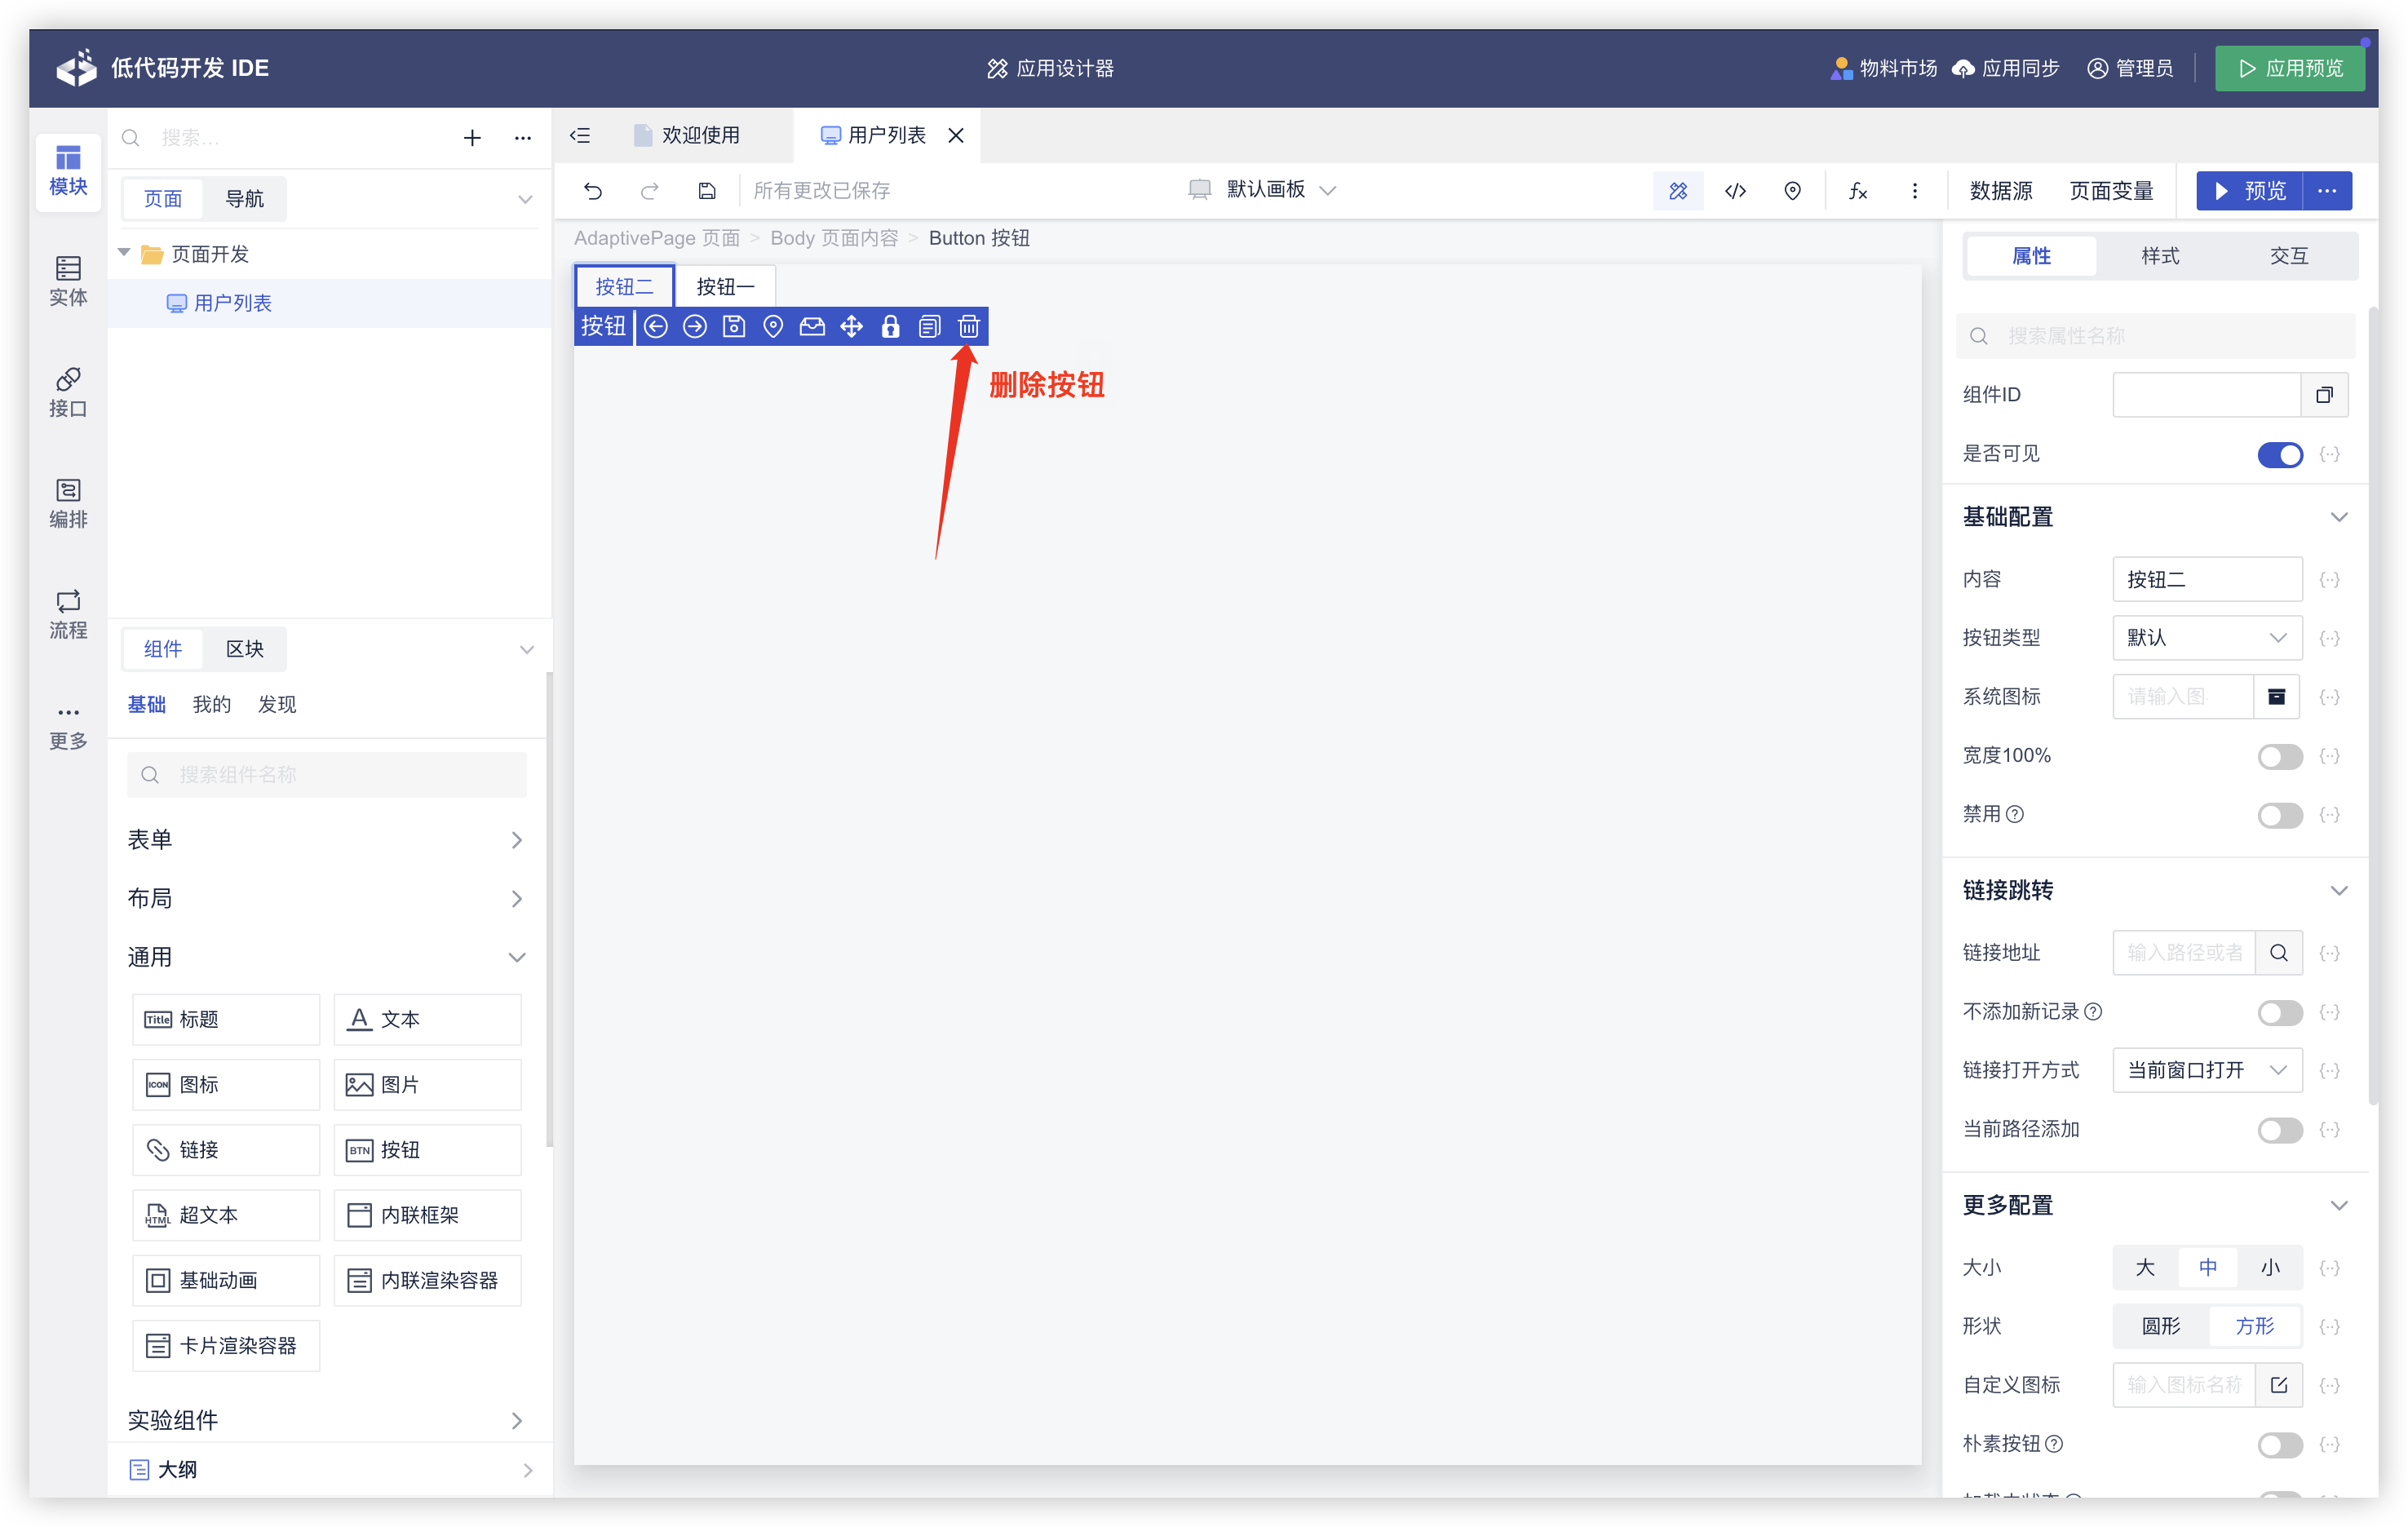
Task: Copy the component ID with copy icon
Action: pos(2324,395)
